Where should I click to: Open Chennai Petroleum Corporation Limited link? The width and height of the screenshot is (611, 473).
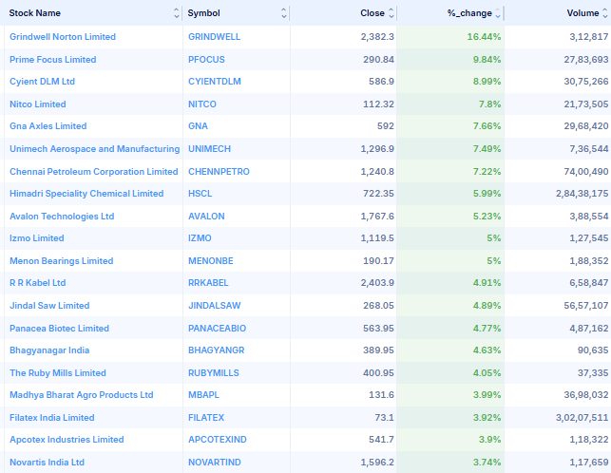(94, 171)
